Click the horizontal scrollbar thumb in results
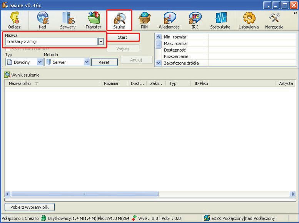 point(85,194)
